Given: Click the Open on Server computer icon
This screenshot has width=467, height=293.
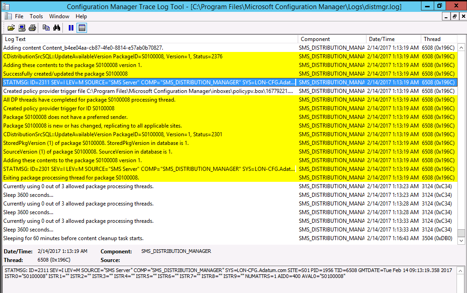Looking at the screenshot, I should pyautogui.click(x=21, y=28).
